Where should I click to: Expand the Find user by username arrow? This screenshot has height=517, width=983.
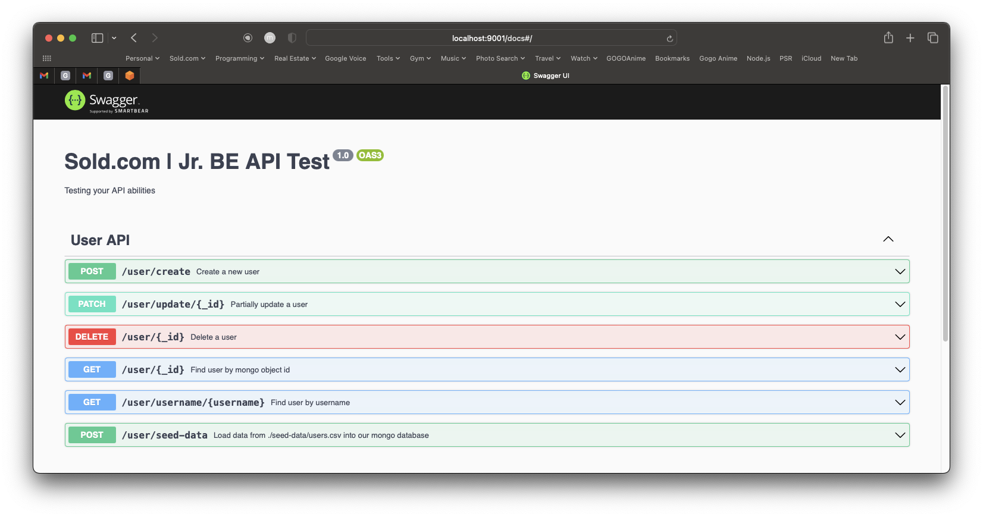coord(900,402)
